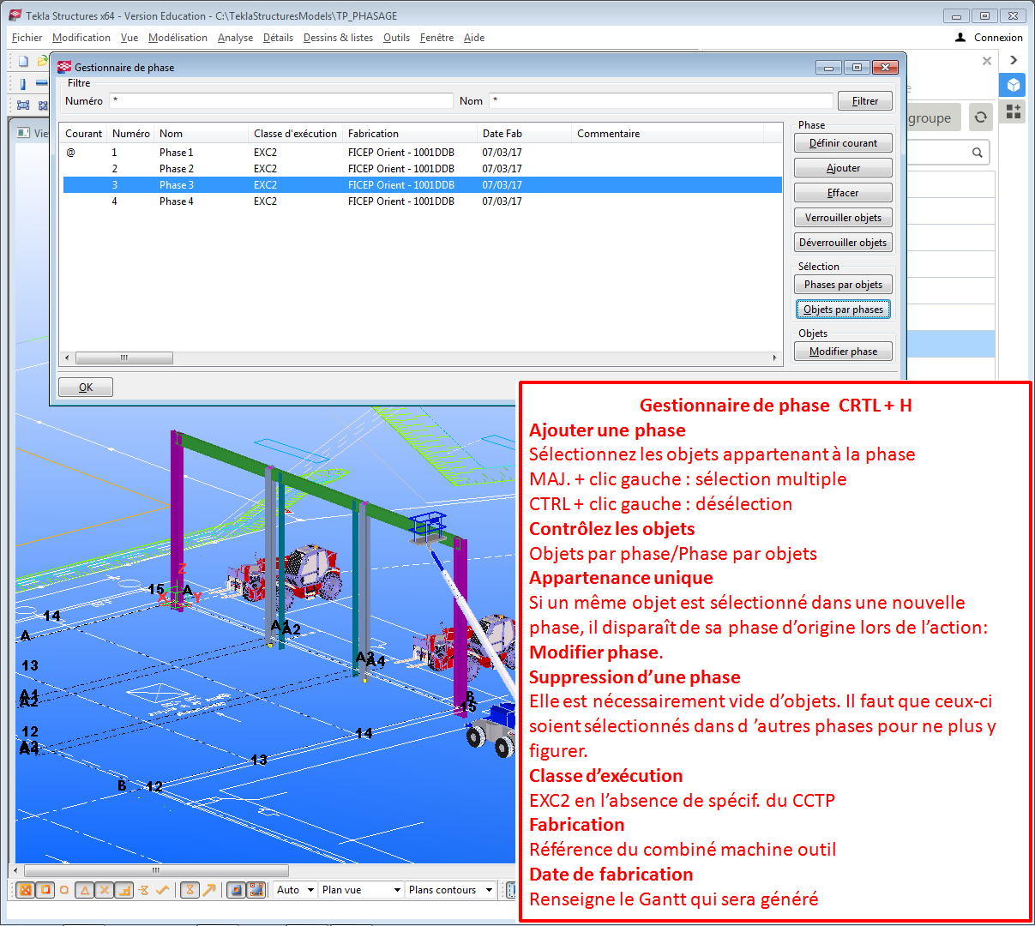This screenshot has height=926, width=1035.
Task: Click the orange diagonal arrow snap icon
Action: pyautogui.click(x=209, y=890)
